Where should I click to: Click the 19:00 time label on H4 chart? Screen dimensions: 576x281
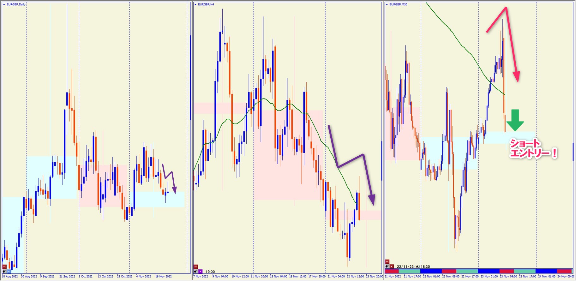(210, 272)
